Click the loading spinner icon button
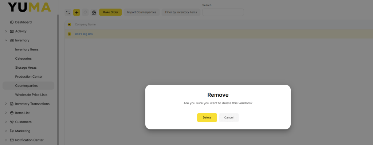 [85, 13]
